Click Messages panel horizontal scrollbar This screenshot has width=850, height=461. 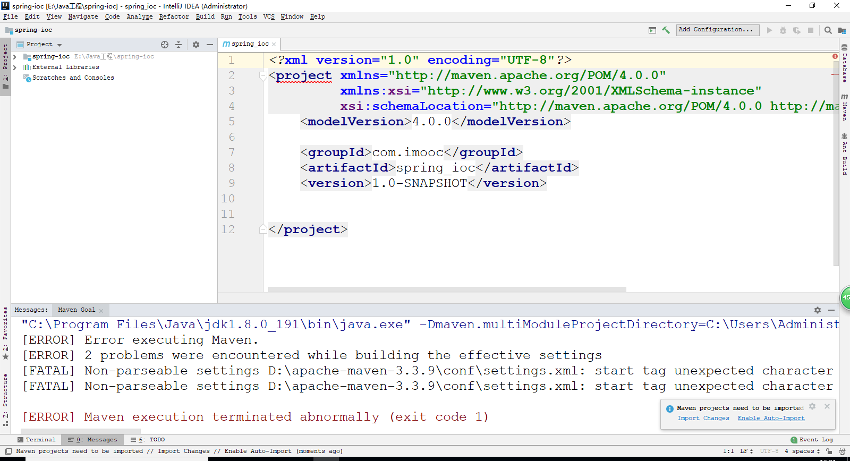click(81, 431)
